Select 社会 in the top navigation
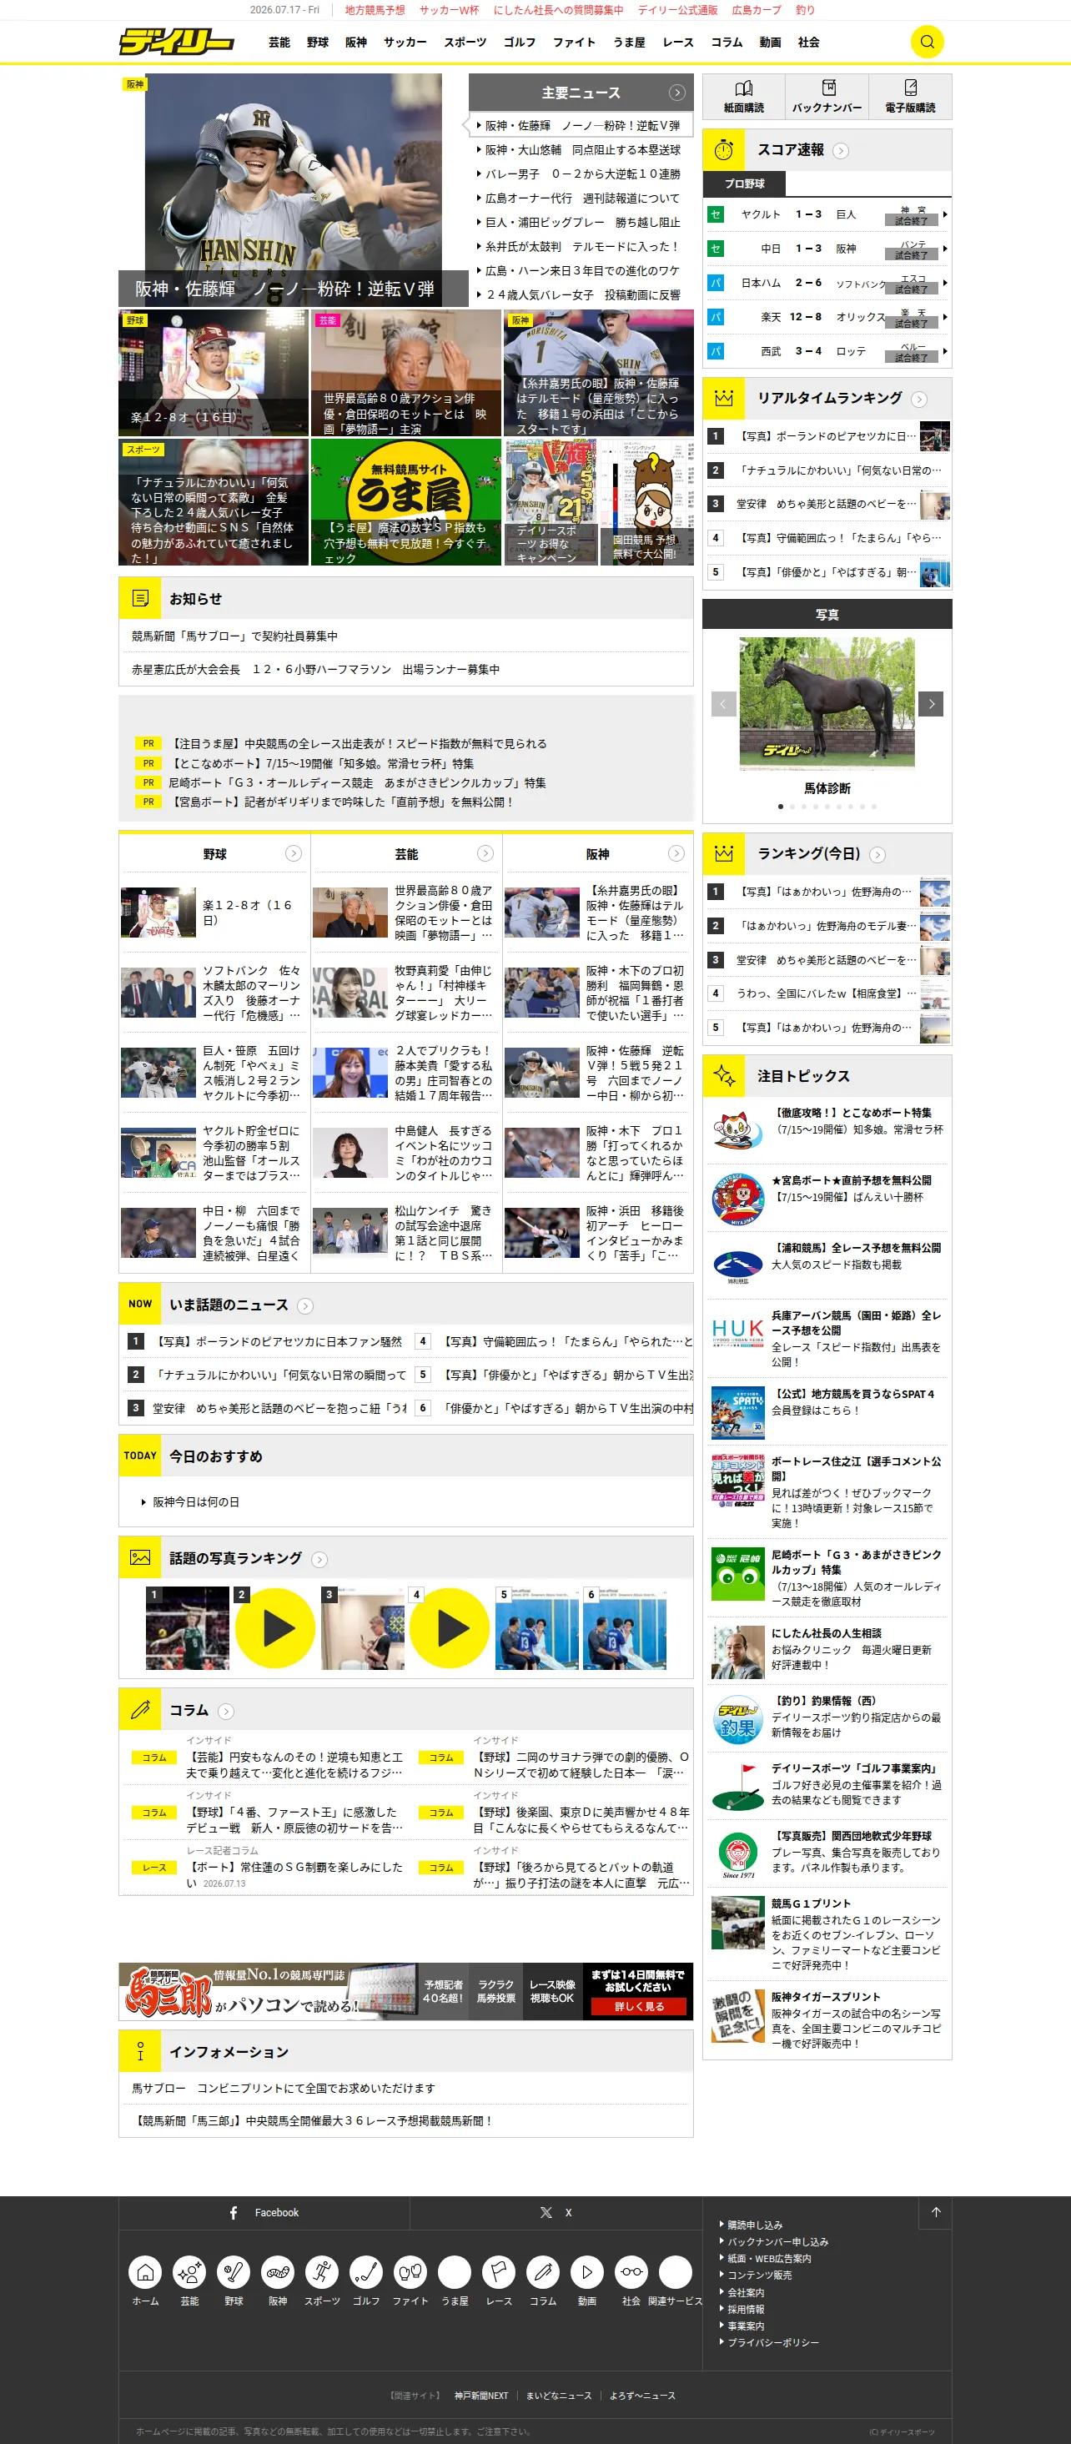The width and height of the screenshot is (1071, 2444). tap(808, 43)
